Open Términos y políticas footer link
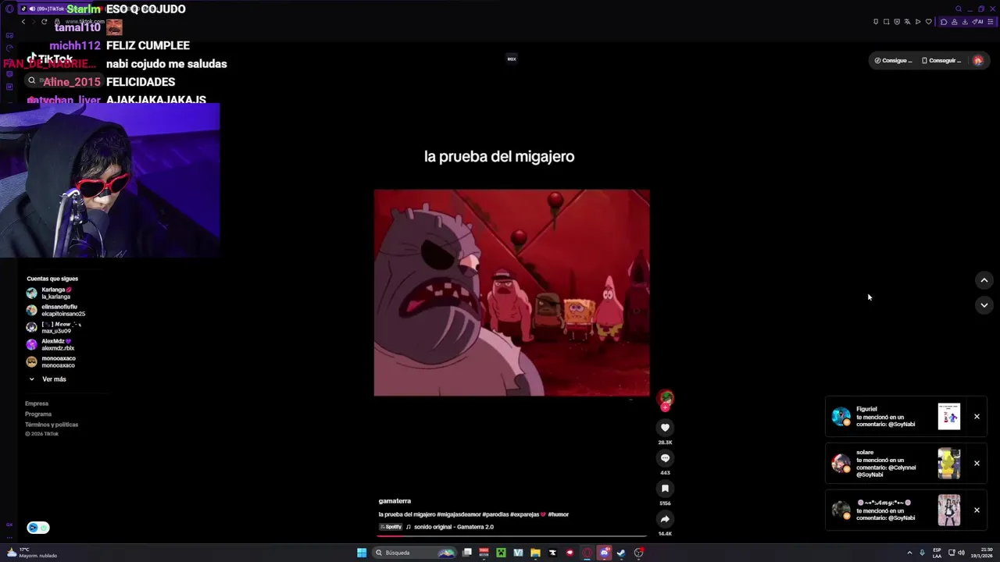This screenshot has height=562, width=1000. click(x=52, y=425)
